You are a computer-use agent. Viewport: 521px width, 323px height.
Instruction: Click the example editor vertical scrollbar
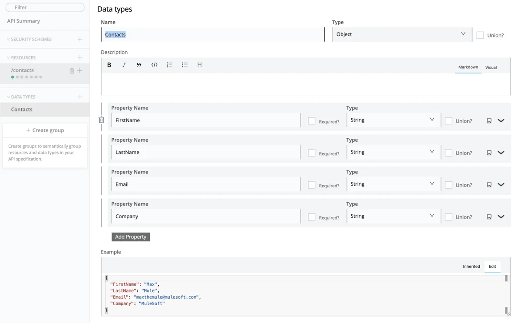[x=506, y=294]
